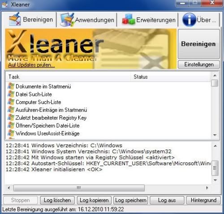Turn off logging with Log aus
The image size is (224, 214).
pyautogui.click(x=167, y=200)
